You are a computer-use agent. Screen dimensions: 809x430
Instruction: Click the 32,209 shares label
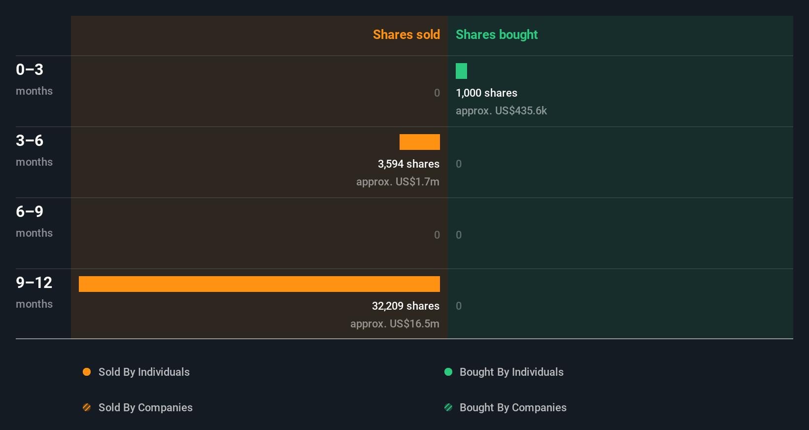pos(405,306)
